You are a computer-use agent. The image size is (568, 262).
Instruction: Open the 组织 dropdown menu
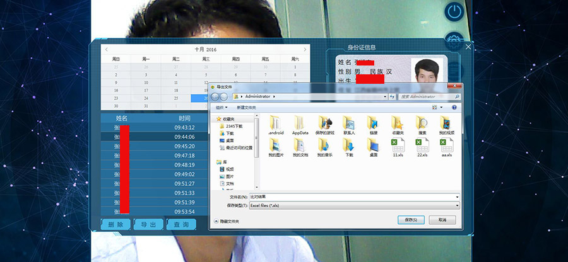point(220,107)
